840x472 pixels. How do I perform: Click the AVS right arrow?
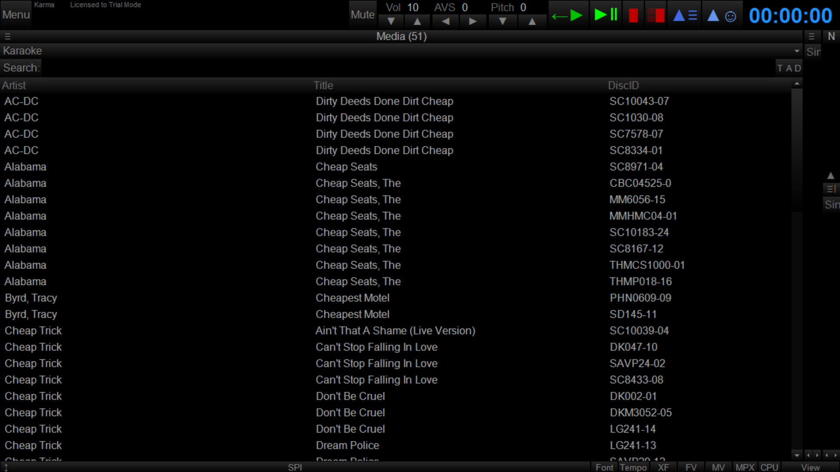472,21
